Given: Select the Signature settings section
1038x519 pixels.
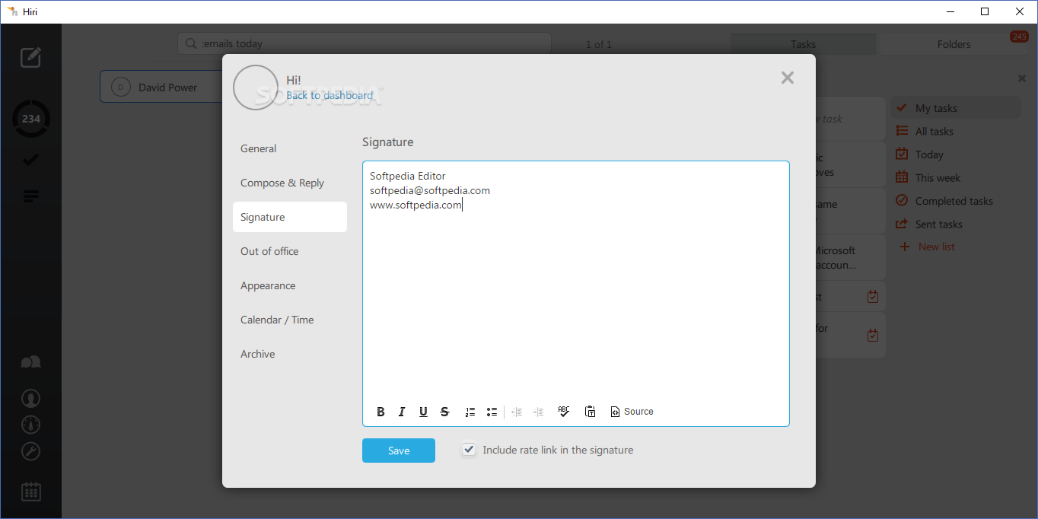Looking at the screenshot, I should click(290, 217).
